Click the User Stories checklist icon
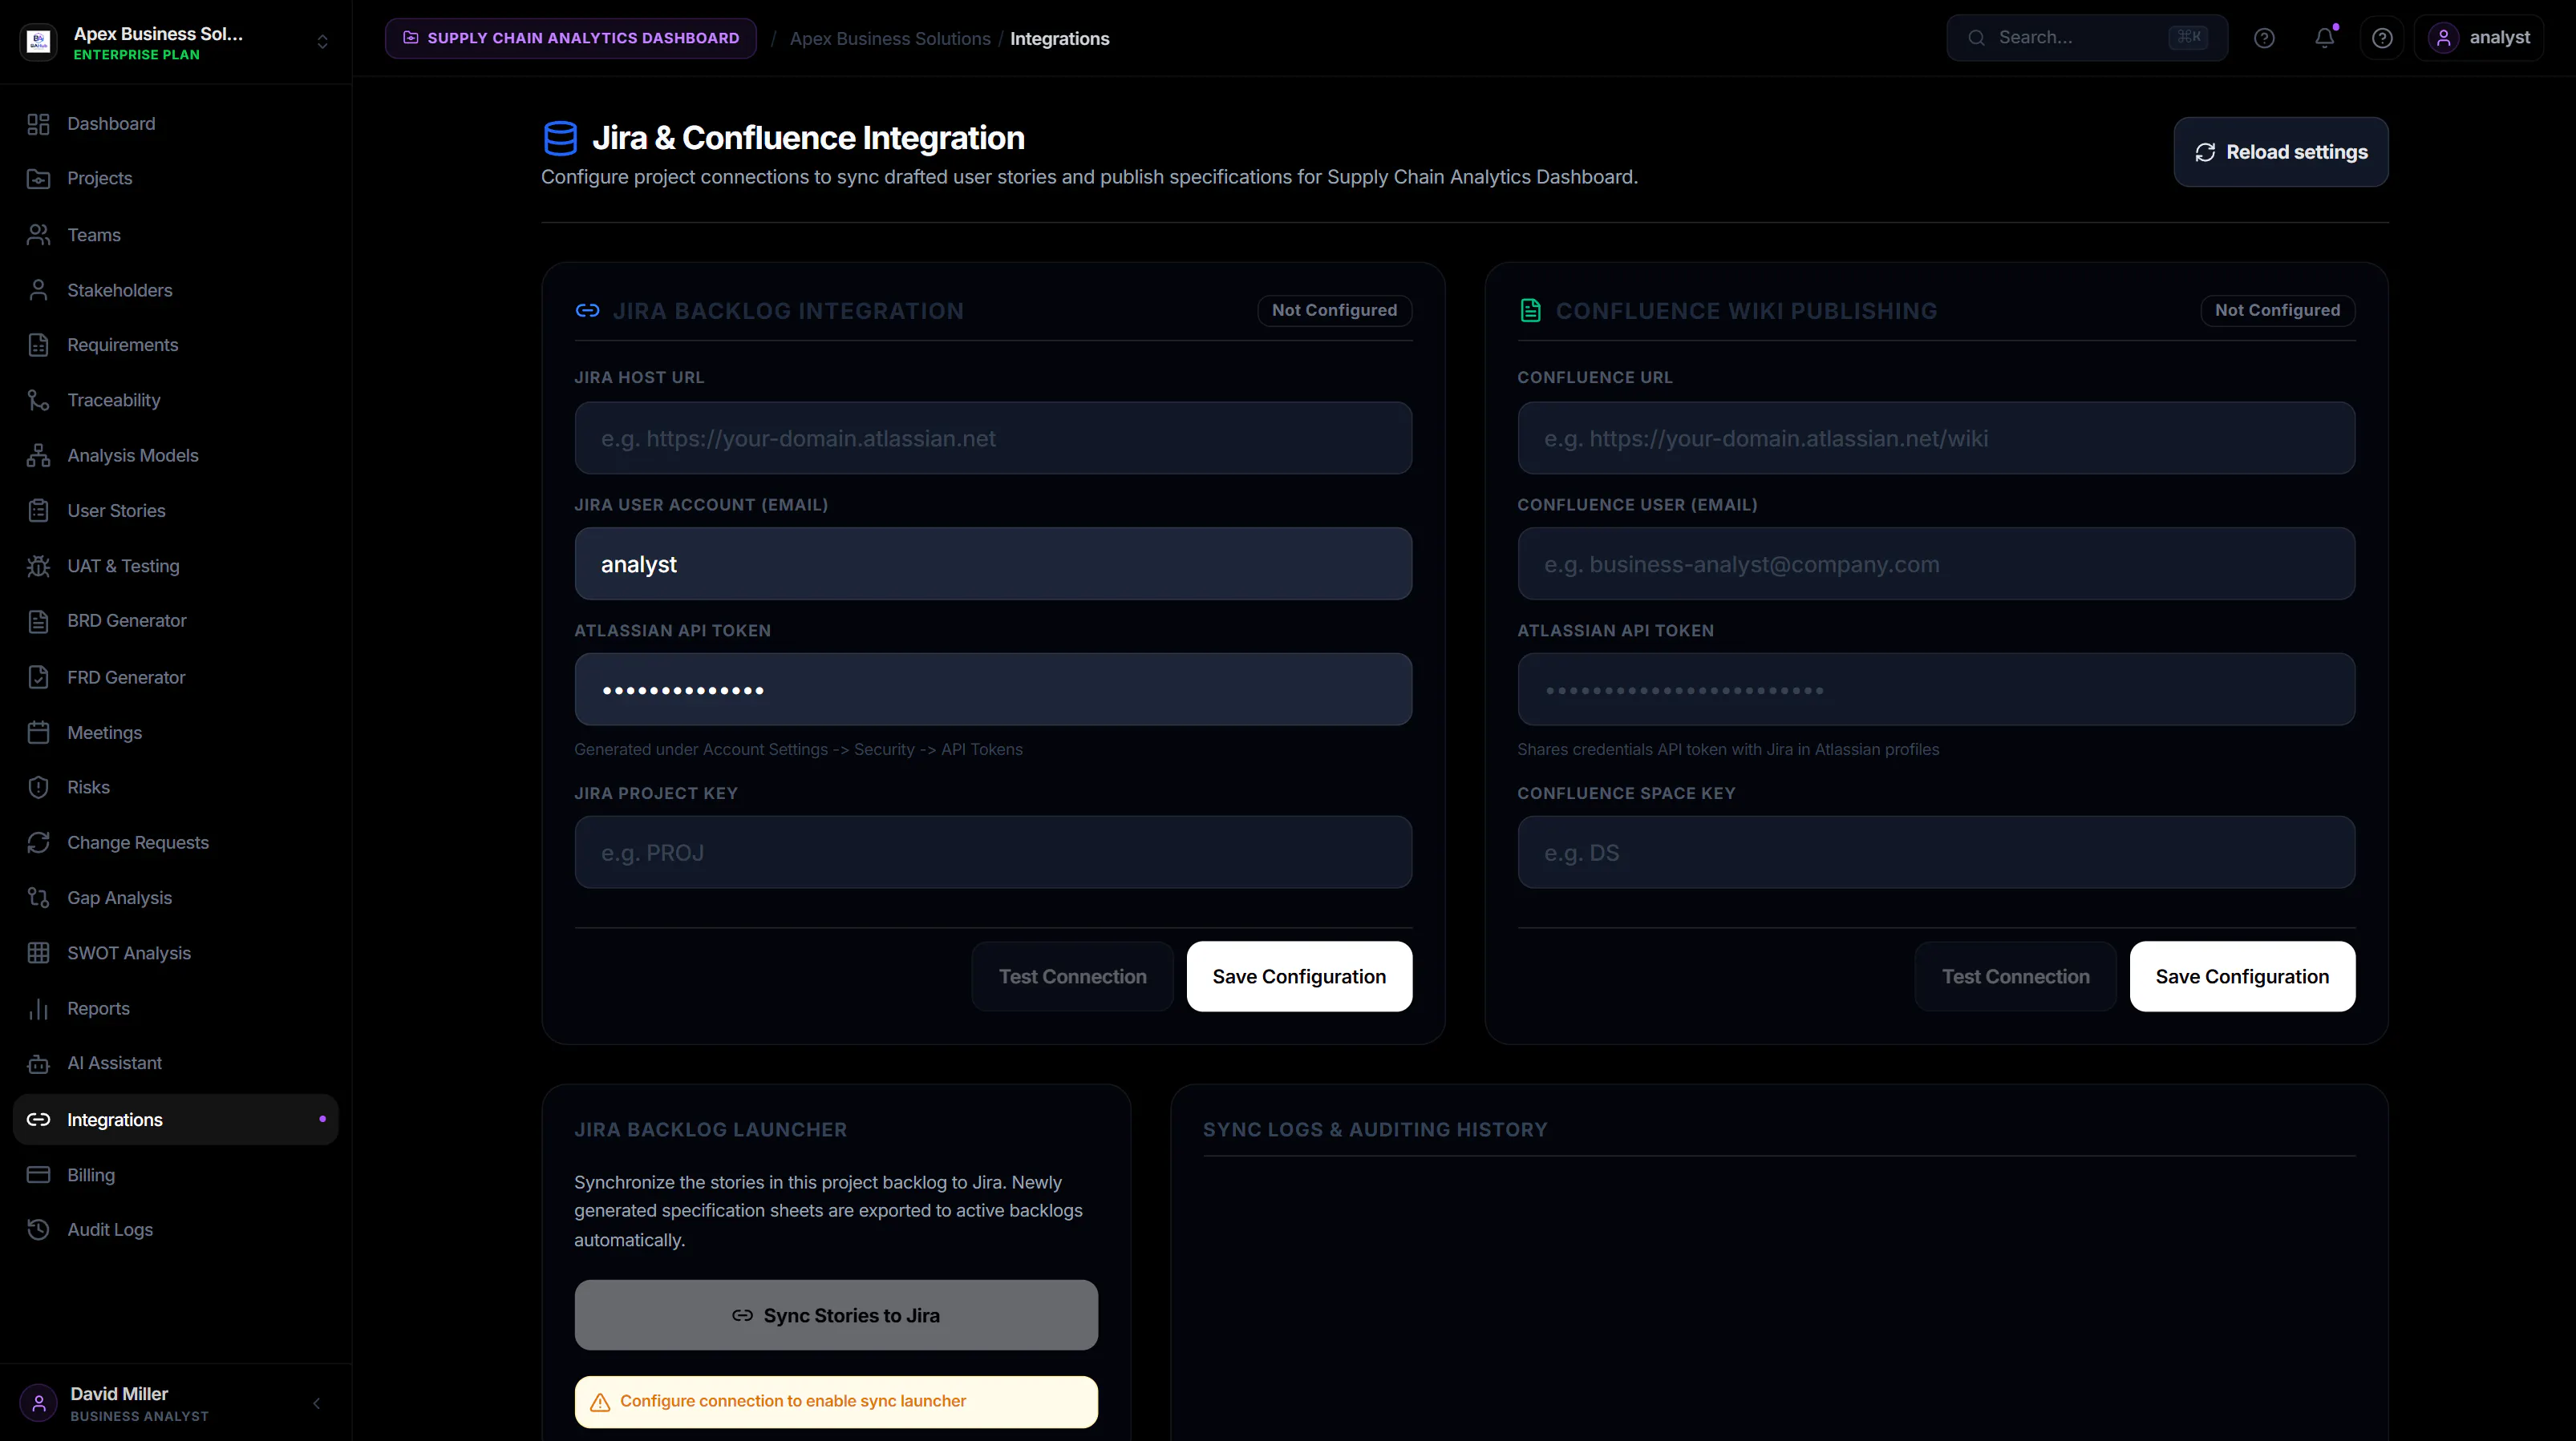The height and width of the screenshot is (1441, 2576). 38,511
